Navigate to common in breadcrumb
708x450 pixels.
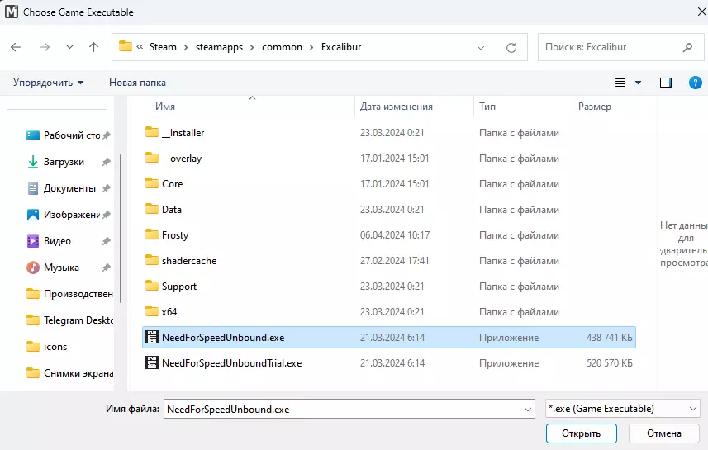[x=282, y=47]
